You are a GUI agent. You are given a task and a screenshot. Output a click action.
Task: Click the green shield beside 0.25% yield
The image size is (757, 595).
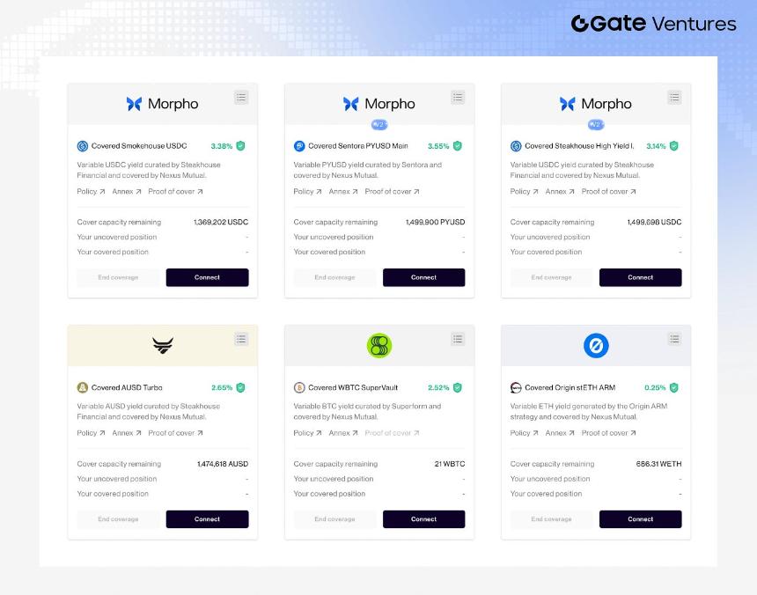(x=674, y=387)
